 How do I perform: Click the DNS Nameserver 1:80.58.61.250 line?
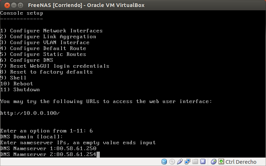pos(48,148)
